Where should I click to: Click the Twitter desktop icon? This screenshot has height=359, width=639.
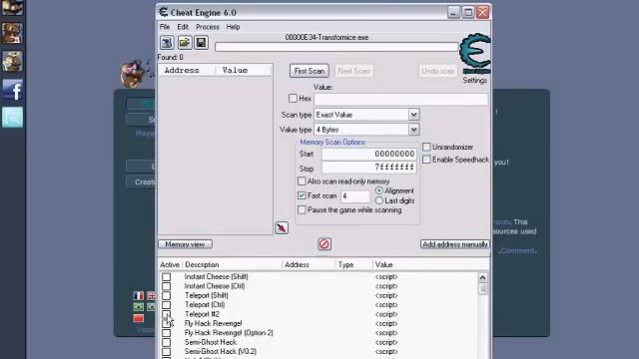(x=13, y=118)
